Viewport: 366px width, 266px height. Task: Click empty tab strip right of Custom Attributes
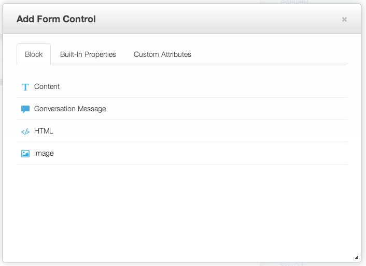pos(270,54)
